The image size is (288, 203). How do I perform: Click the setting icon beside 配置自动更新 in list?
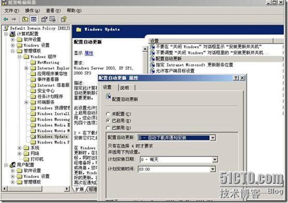click(152, 59)
